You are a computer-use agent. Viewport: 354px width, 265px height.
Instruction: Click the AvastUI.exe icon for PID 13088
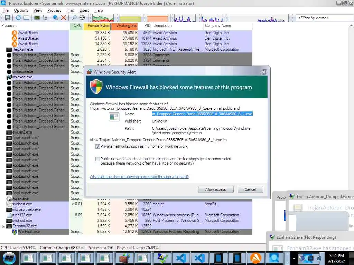(15, 44)
